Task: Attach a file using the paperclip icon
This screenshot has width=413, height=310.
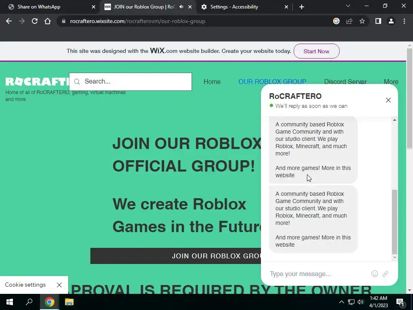Action: pyautogui.click(x=385, y=274)
